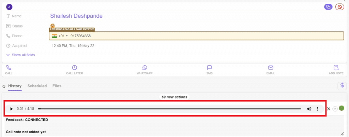Open the Call Later clock icon

point(74,68)
